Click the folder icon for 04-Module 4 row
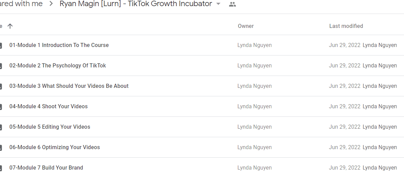Viewport: 404px width, 175px height. 1,107
